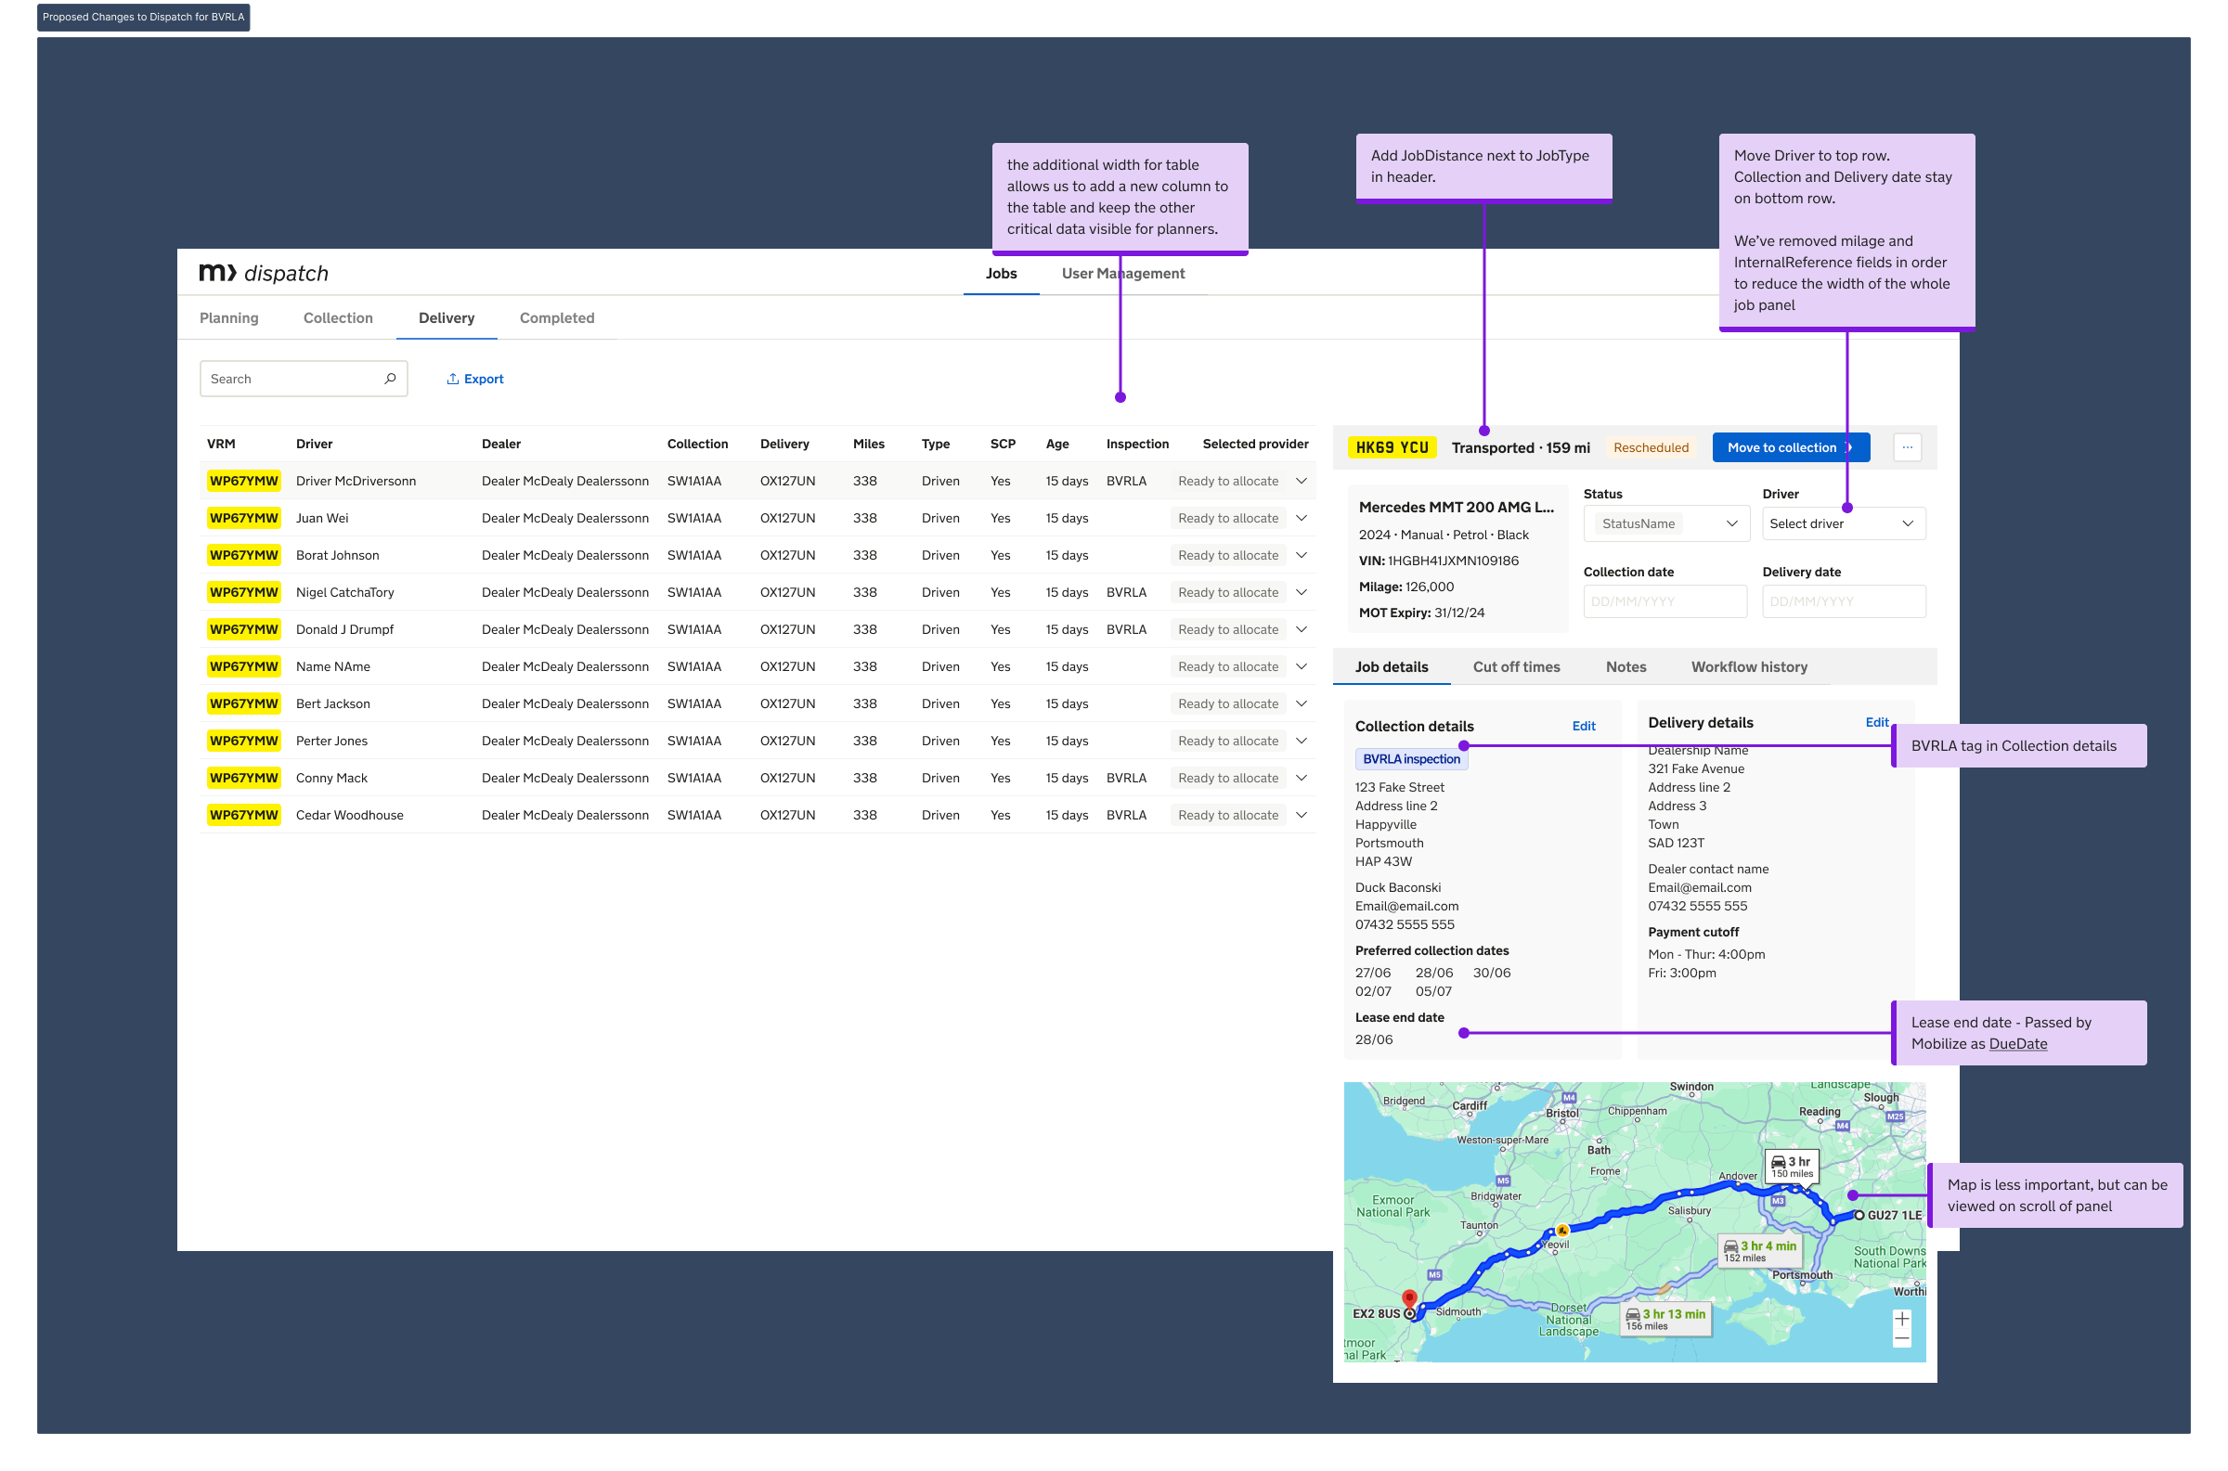Viewport: 2228px width, 1471px height.
Task: Open the Cut off times tab
Action: tap(1516, 667)
